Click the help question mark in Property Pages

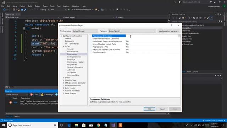(x=172, y=25)
